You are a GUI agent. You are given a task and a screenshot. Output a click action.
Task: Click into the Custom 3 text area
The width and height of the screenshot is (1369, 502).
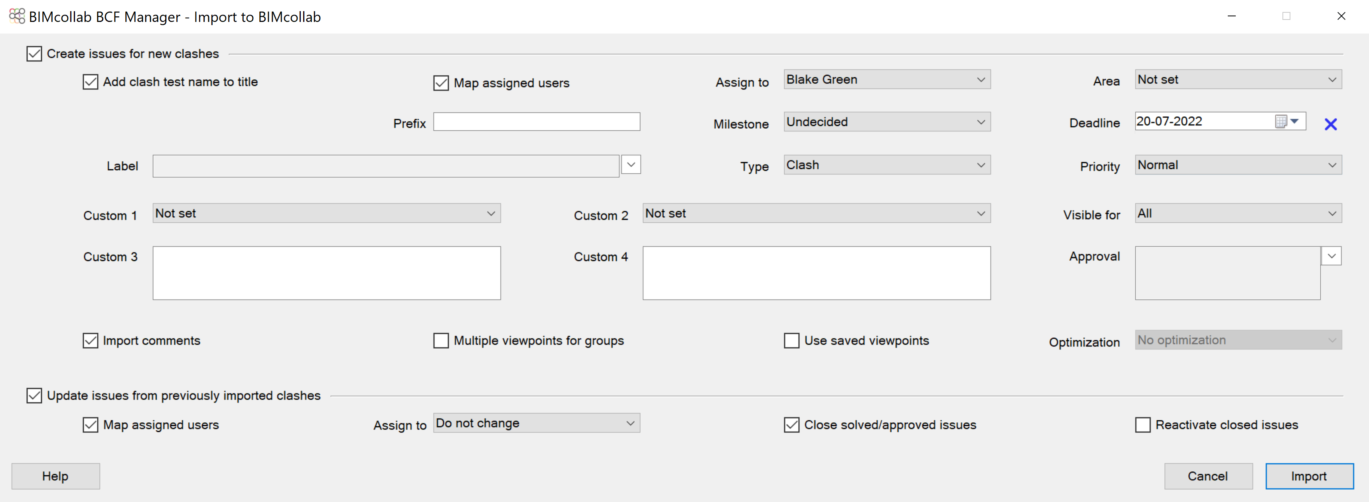tap(326, 273)
